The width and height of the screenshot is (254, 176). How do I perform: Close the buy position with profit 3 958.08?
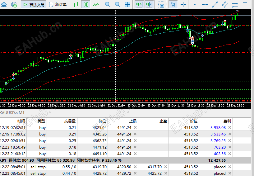click(x=229, y=128)
